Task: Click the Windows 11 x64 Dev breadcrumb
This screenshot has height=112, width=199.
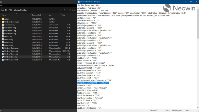Action: pos(20,10)
